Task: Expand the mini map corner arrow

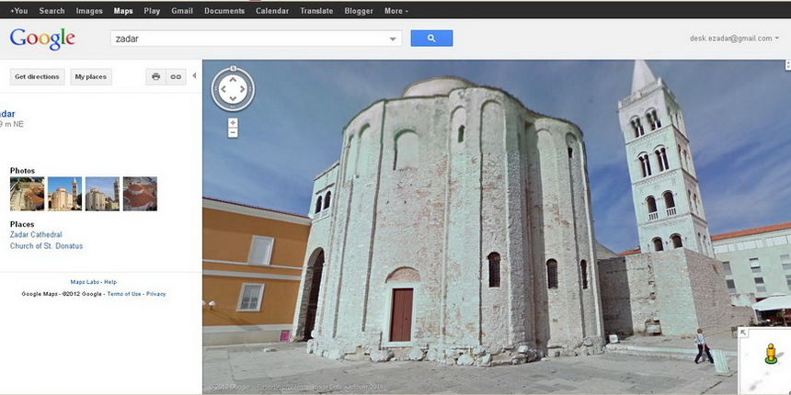Action: coord(743,333)
